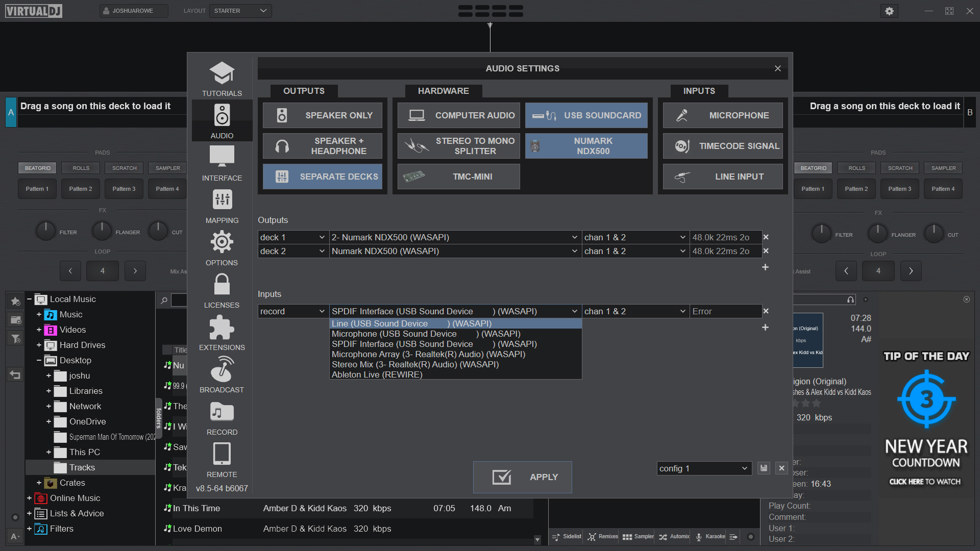Screen dimensions: 980x551
Task: Open the Sidelist panel
Action: click(567, 537)
